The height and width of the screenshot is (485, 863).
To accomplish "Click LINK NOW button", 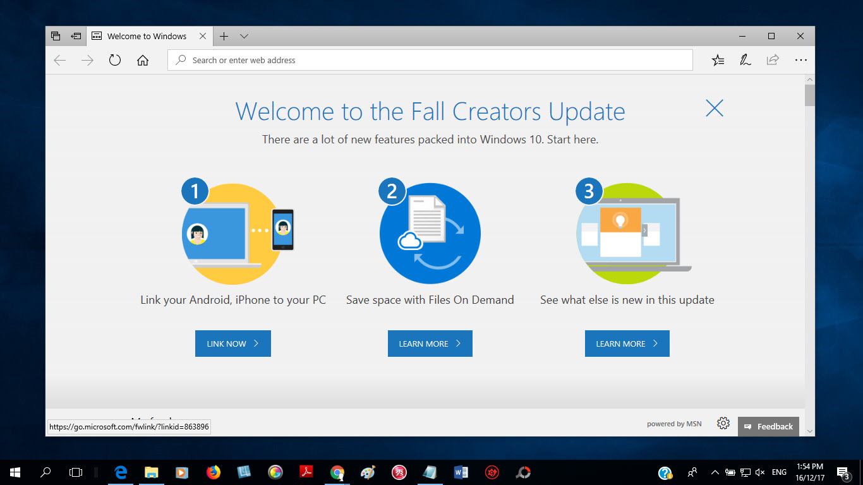I will point(233,344).
